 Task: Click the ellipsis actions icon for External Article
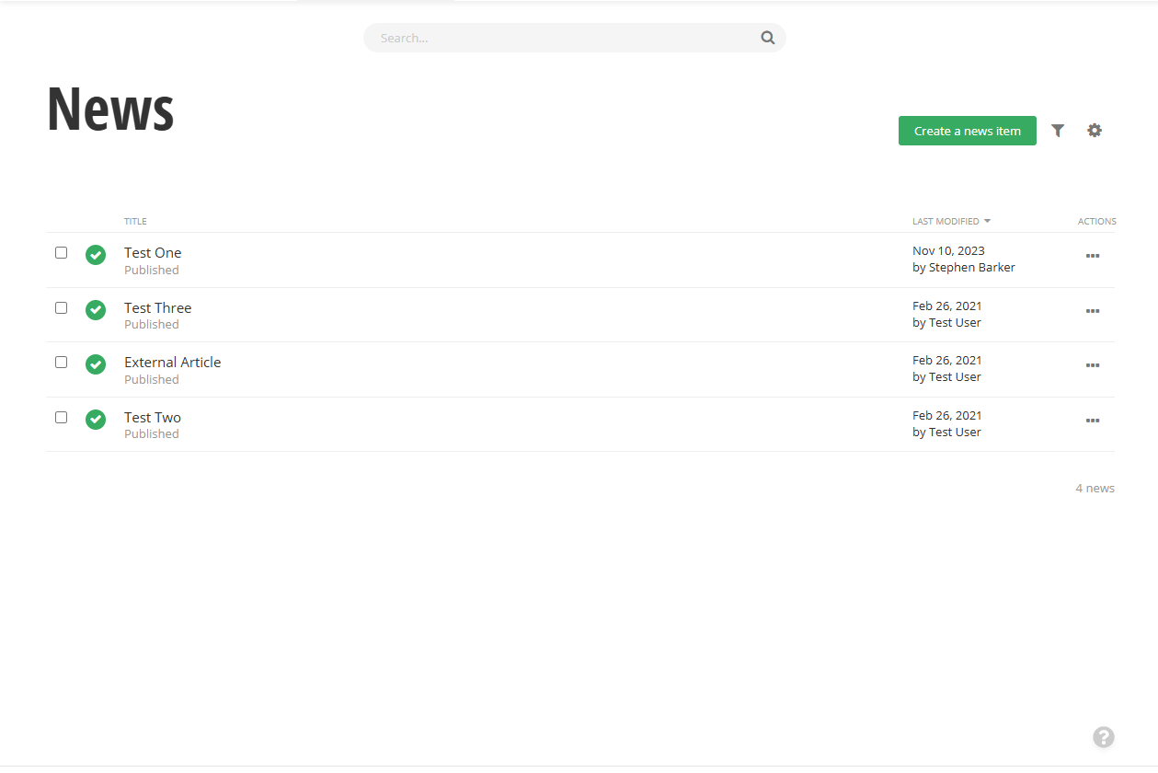[x=1093, y=364]
